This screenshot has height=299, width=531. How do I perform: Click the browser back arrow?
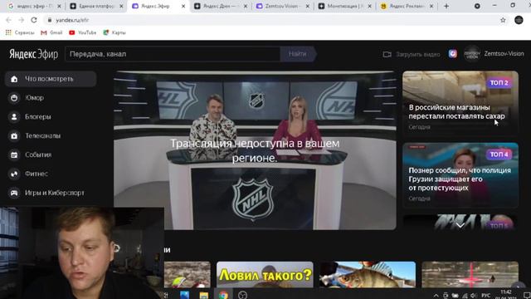pyautogui.click(x=8, y=20)
